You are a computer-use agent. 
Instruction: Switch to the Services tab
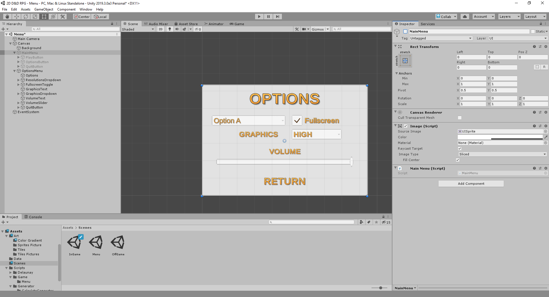(428, 24)
